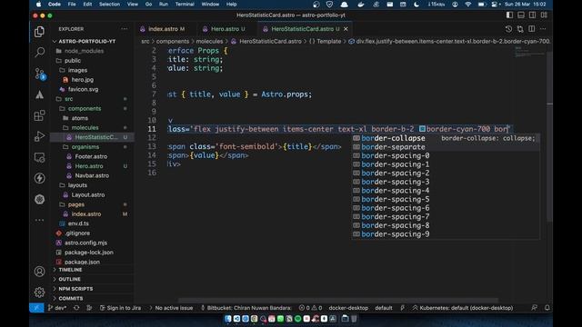This screenshot has height=327, width=582.
Task: Click Kubernetes default context status item
Action: 463,308
